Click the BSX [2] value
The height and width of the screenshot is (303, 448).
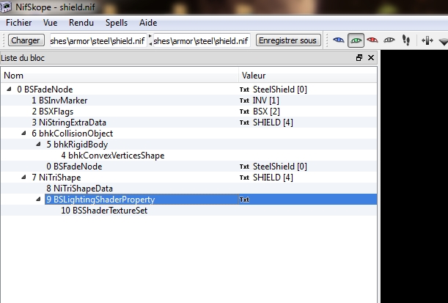(266, 112)
